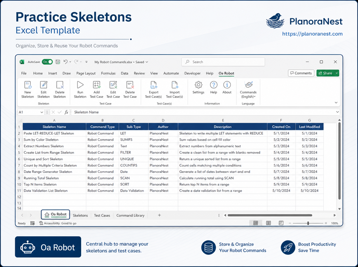Click the vertical scrollbar thumb
This screenshot has height=267, width=358.
(x=340, y=161)
